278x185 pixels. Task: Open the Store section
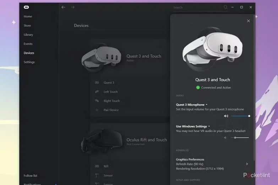[27, 26]
